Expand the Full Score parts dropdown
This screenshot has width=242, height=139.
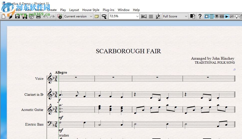click(x=186, y=16)
